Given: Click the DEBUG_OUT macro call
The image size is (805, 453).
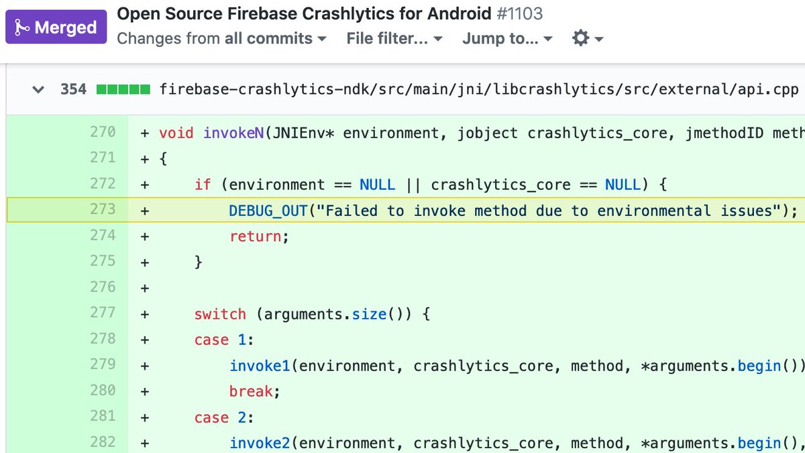Looking at the screenshot, I should click(268, 211).
